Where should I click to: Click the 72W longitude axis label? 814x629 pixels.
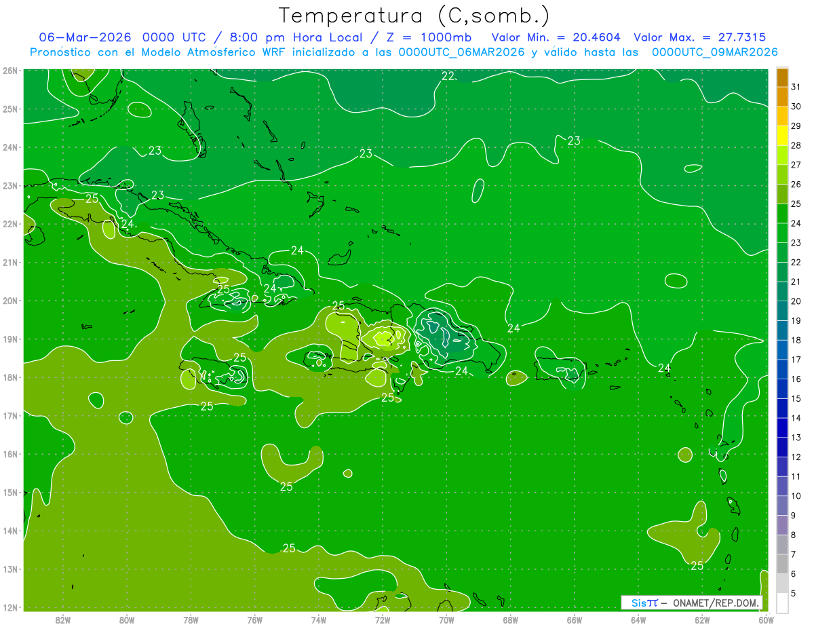click(x=383, y=620)
